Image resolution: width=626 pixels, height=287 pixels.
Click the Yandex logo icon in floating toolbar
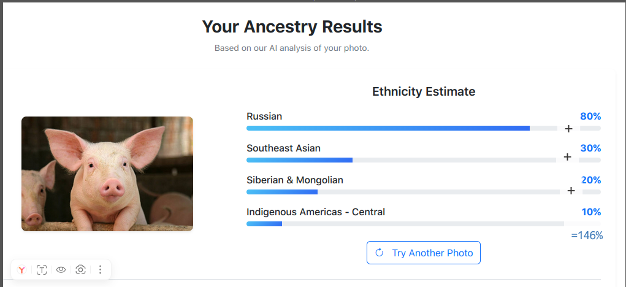click(21, 270)
